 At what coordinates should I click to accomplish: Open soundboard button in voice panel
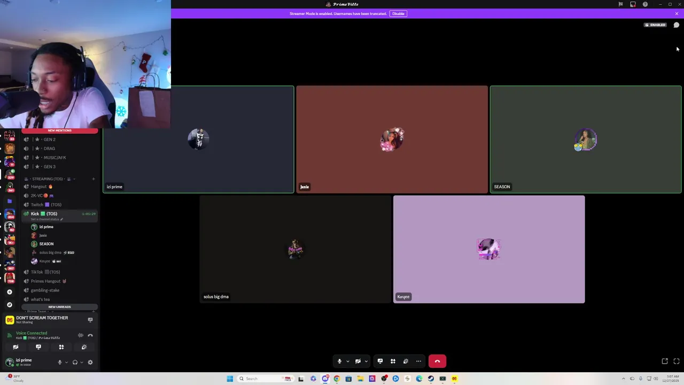pyautogui.click(x=84, y=347)
